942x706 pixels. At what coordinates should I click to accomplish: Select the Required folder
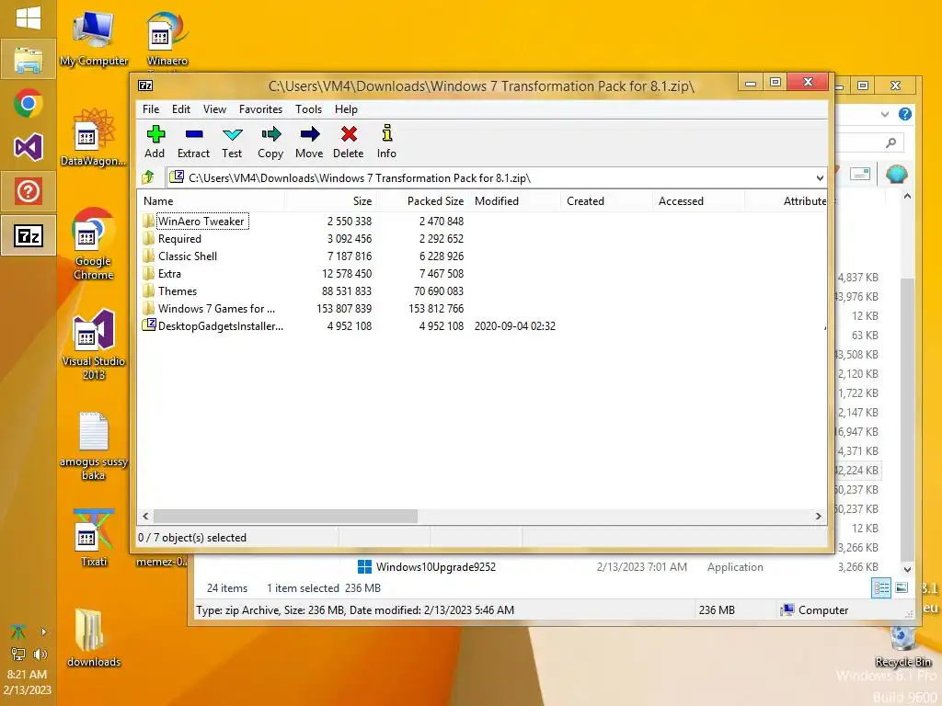pos(179,238)
